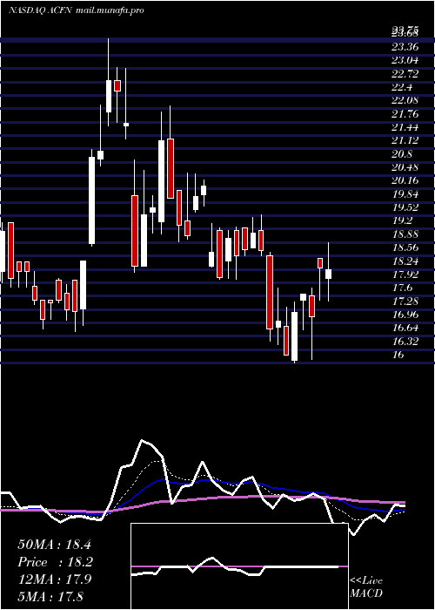Click the last white candlestick near 17.92

(328, 272)
